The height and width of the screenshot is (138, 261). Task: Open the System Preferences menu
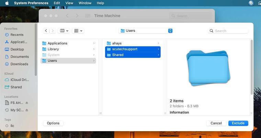coord(31,3)
